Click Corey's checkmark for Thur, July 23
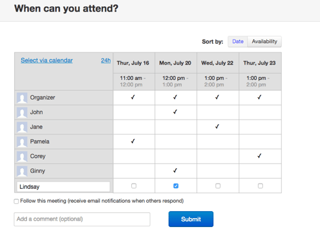320x236 pixels. tap(259, 156)
